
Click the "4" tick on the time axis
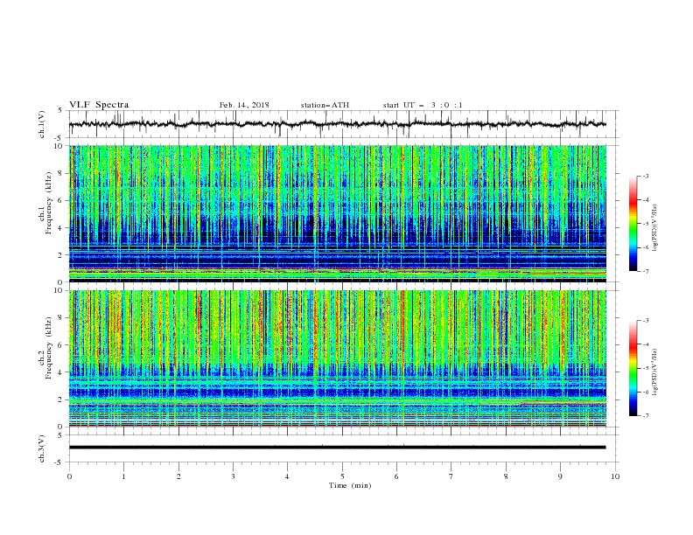(x=287, y=476)
